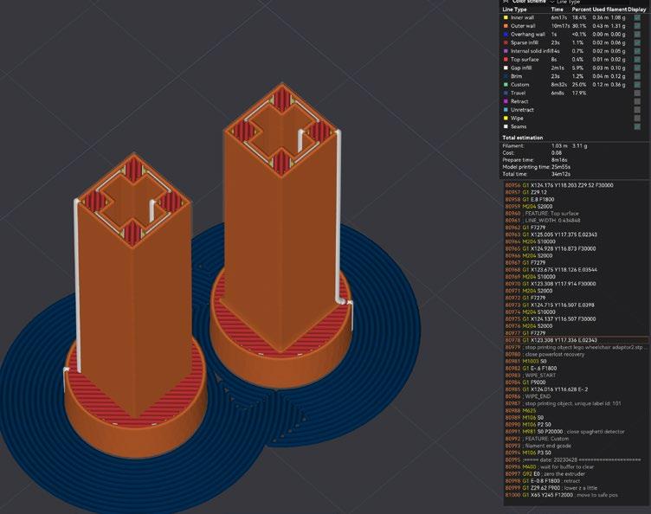Click the red Sparse infill color swatch
The width and height of the screenshot is (651, 514).
click(506, 42)
